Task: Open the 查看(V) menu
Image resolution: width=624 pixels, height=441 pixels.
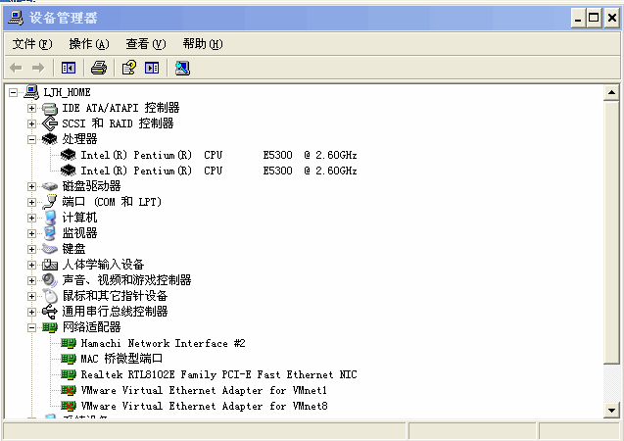Action: coord(146,44)
